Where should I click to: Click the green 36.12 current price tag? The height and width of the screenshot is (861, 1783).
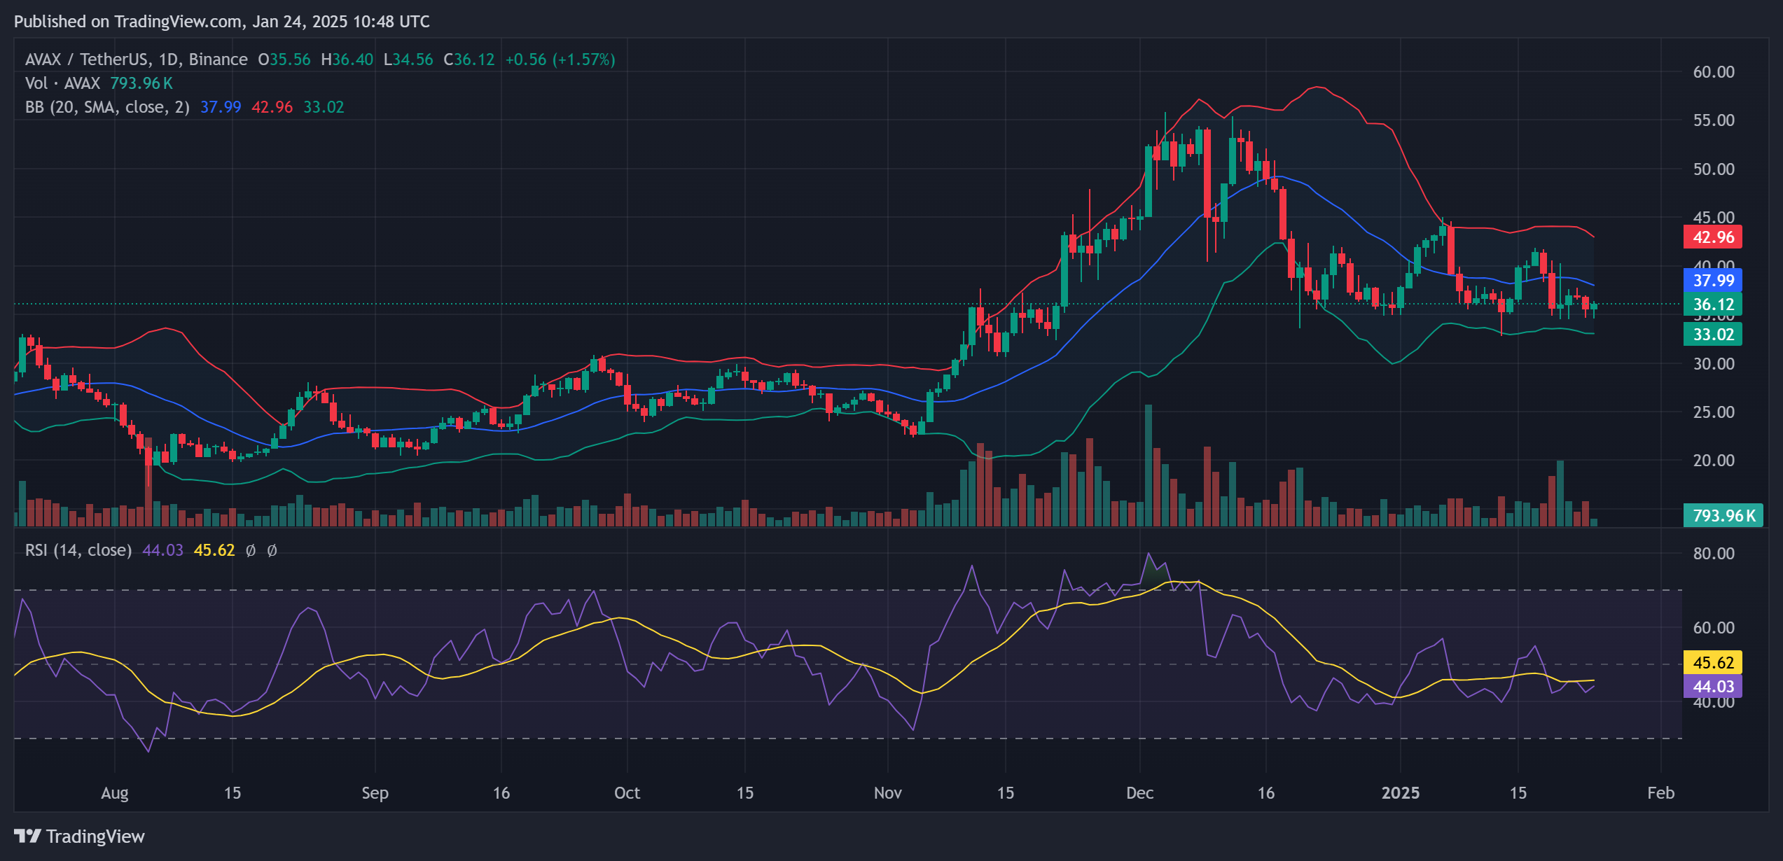[1713, 304]
